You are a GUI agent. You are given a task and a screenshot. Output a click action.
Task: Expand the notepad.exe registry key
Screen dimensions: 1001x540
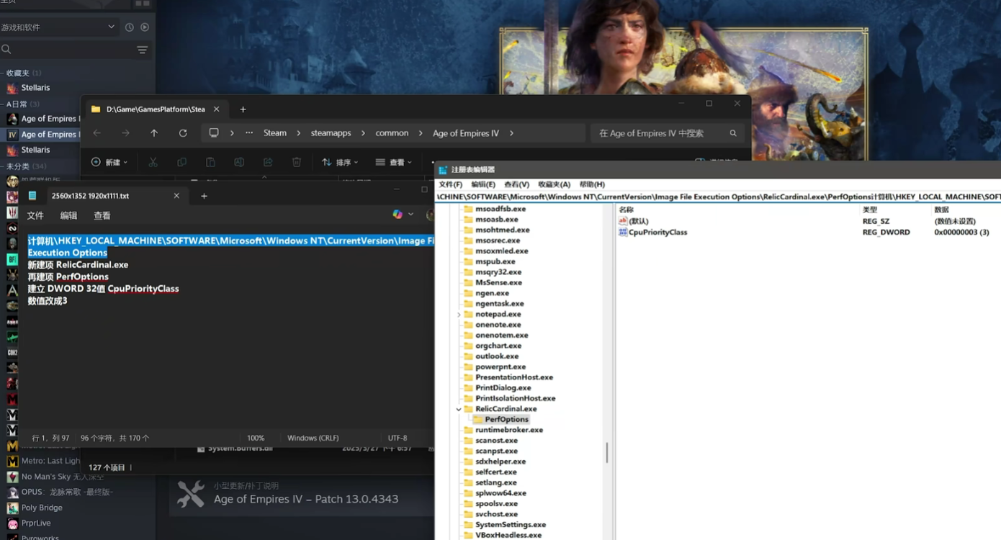pyautogui.click(x=459, y=315)
